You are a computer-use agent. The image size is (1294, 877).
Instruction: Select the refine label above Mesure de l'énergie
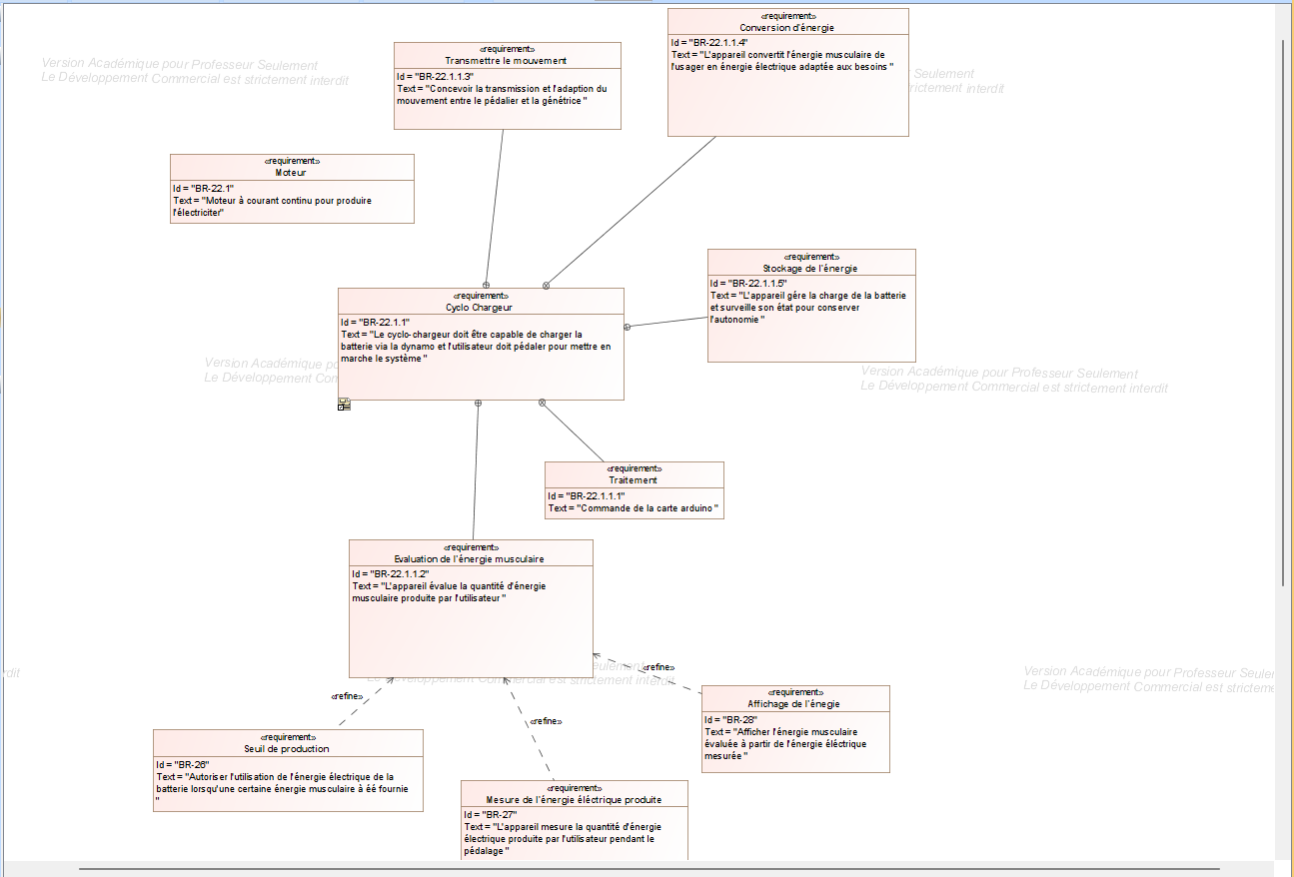coord(546,721)
